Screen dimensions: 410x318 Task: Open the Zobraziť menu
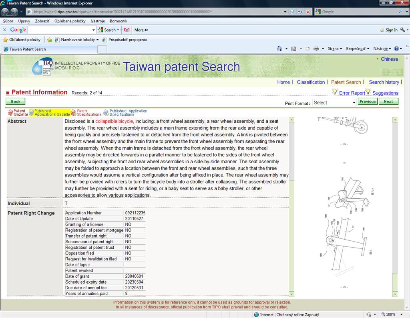(42, 21)
